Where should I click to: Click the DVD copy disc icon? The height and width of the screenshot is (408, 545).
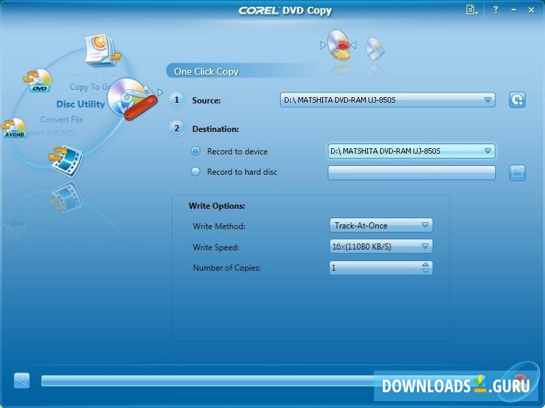(x=39, y=80)
